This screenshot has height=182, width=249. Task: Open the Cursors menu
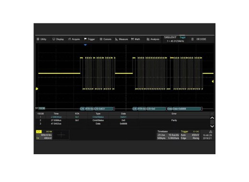[105, 39]
